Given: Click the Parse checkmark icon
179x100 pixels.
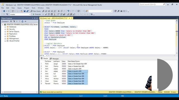Looking at the screenshot, I should [46, 14].
